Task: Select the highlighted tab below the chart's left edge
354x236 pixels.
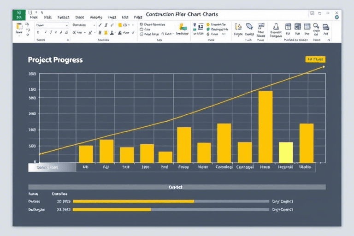Action: click(x=51, y=167)
